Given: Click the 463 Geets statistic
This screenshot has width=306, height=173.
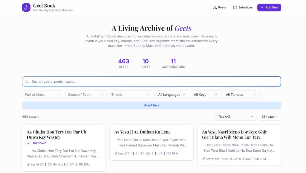Looking at the screenshot, I should [124, 63].
